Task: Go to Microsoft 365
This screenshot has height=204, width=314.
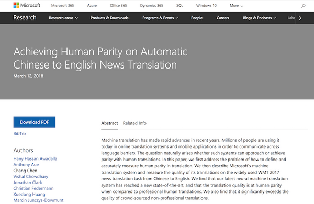Action: [62, 6]
